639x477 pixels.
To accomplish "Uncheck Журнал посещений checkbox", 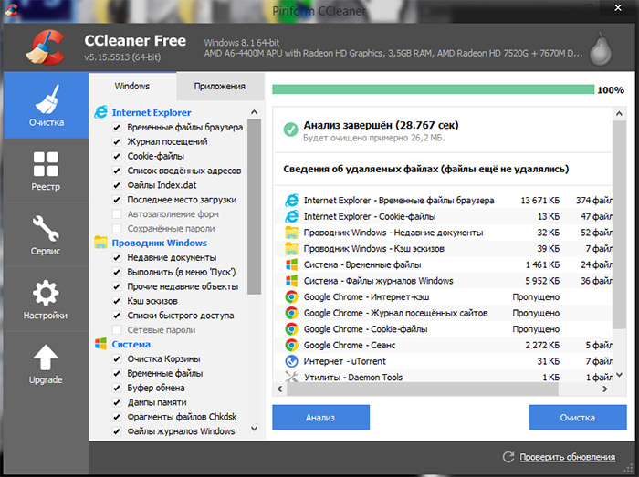I will click(x=117, y=141).
